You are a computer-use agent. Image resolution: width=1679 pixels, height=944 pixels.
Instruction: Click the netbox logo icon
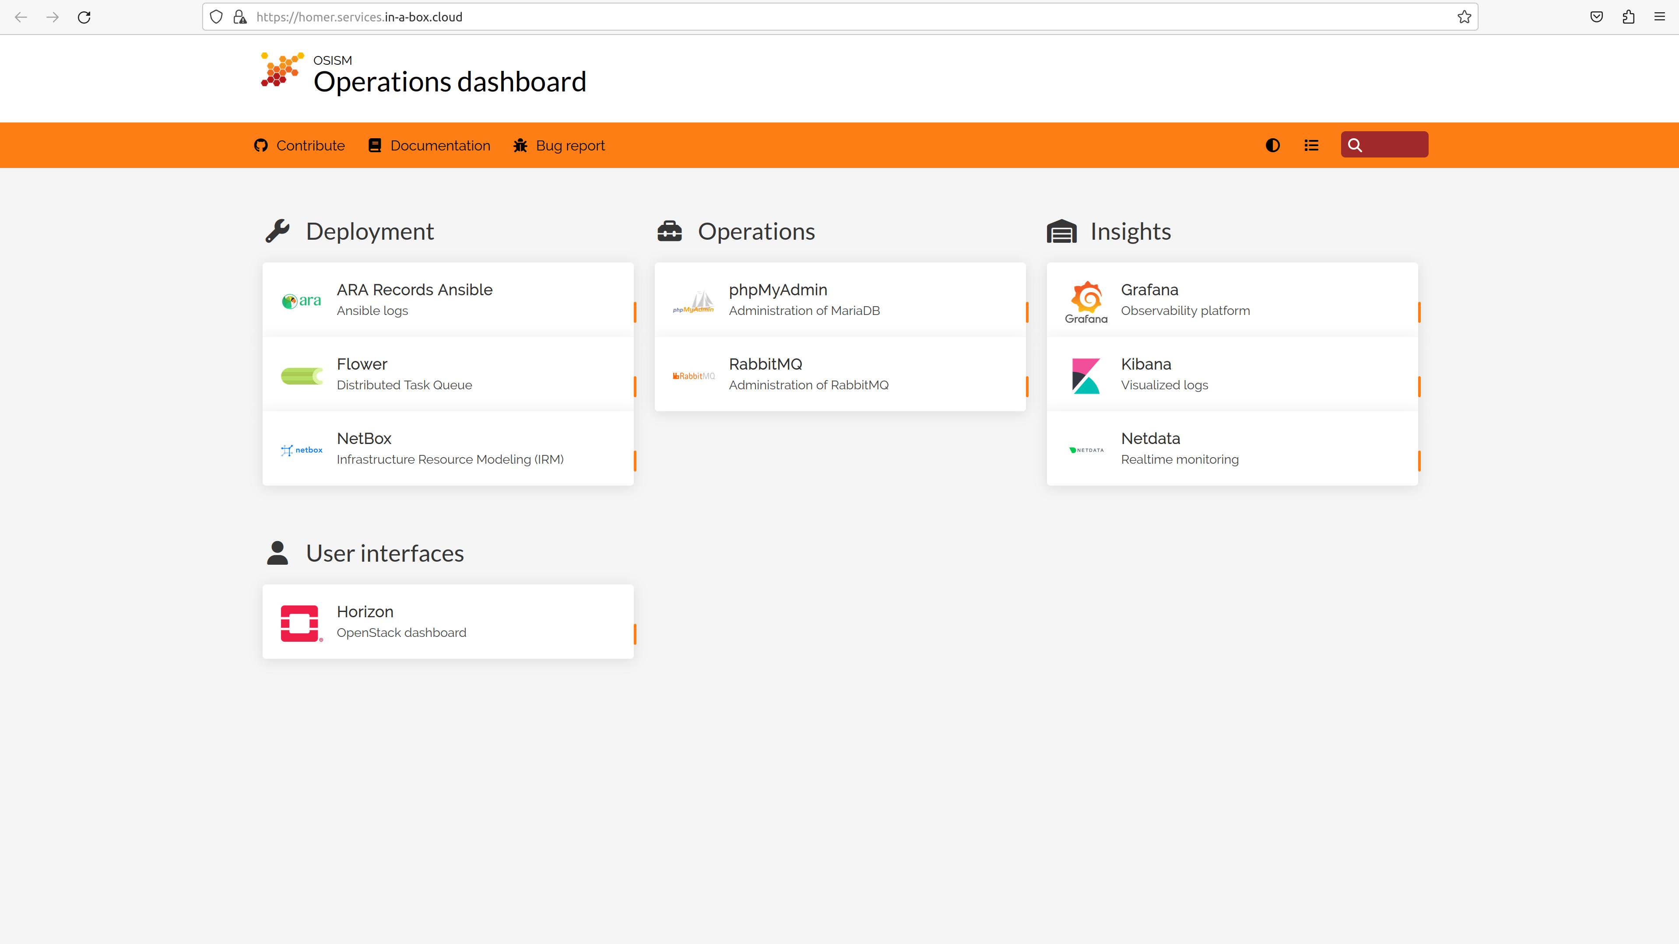301,450
